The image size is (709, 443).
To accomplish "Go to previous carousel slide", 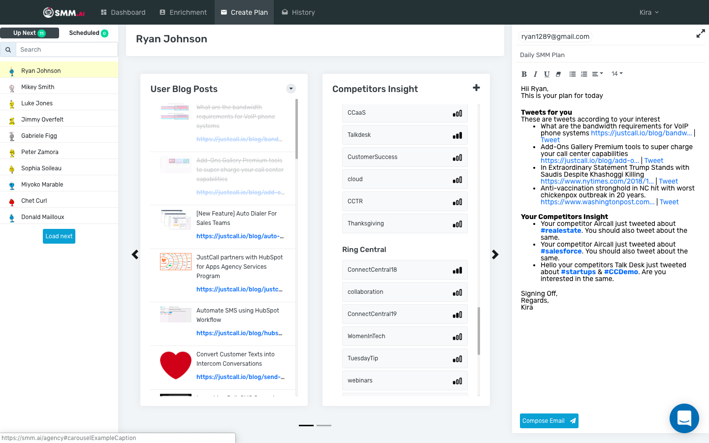I will (135, 254).
